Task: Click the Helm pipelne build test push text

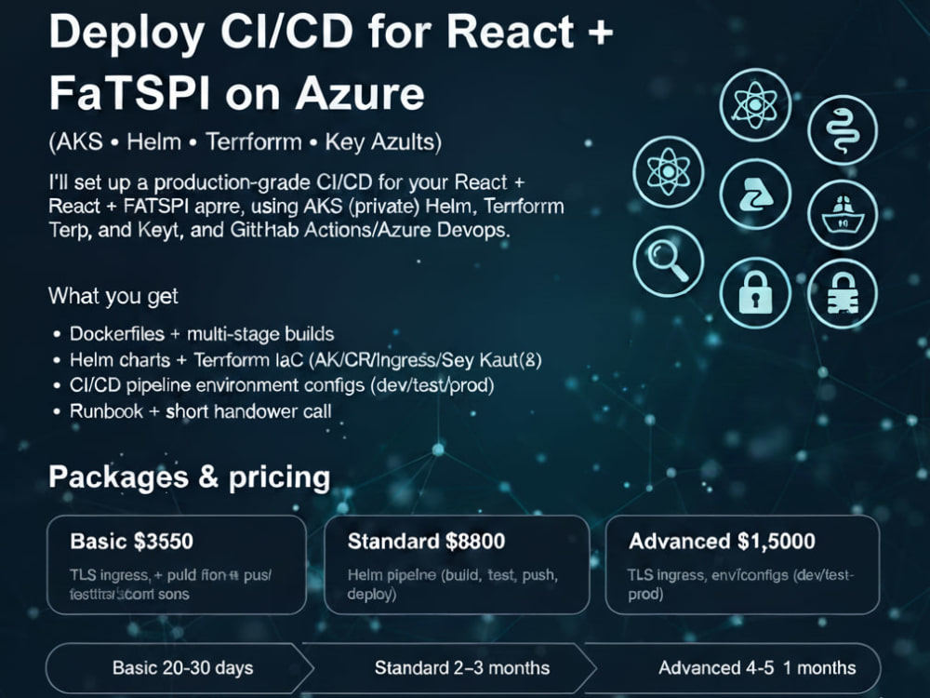Action: point(453,584)
